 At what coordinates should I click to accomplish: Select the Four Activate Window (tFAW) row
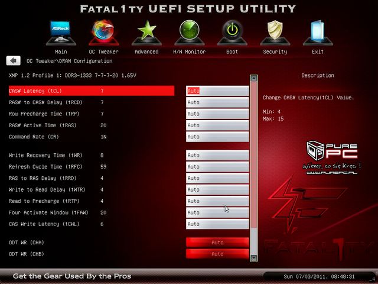pos(92,212)
